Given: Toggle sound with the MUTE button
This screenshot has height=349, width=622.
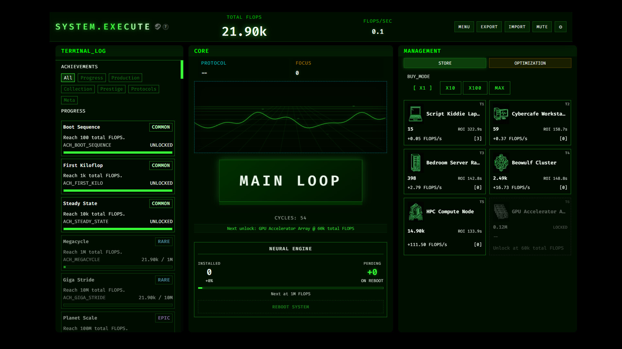Looking at the screenshot, I should point(542,27).
